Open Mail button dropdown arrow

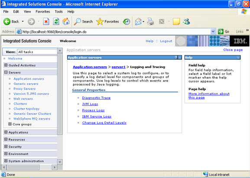pos(143,22)
